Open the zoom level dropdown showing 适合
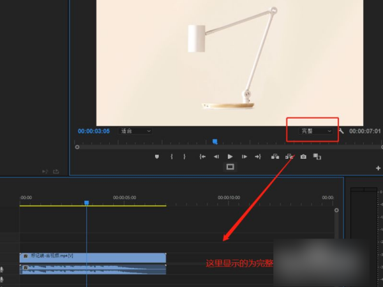The height and width of the screenshot is (287, 383). coord(135,131)
